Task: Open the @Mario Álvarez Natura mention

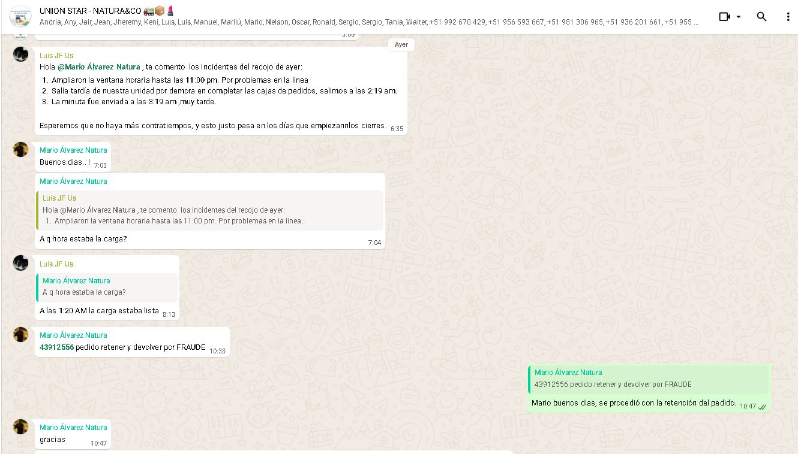Action: [x=99, y=67]
